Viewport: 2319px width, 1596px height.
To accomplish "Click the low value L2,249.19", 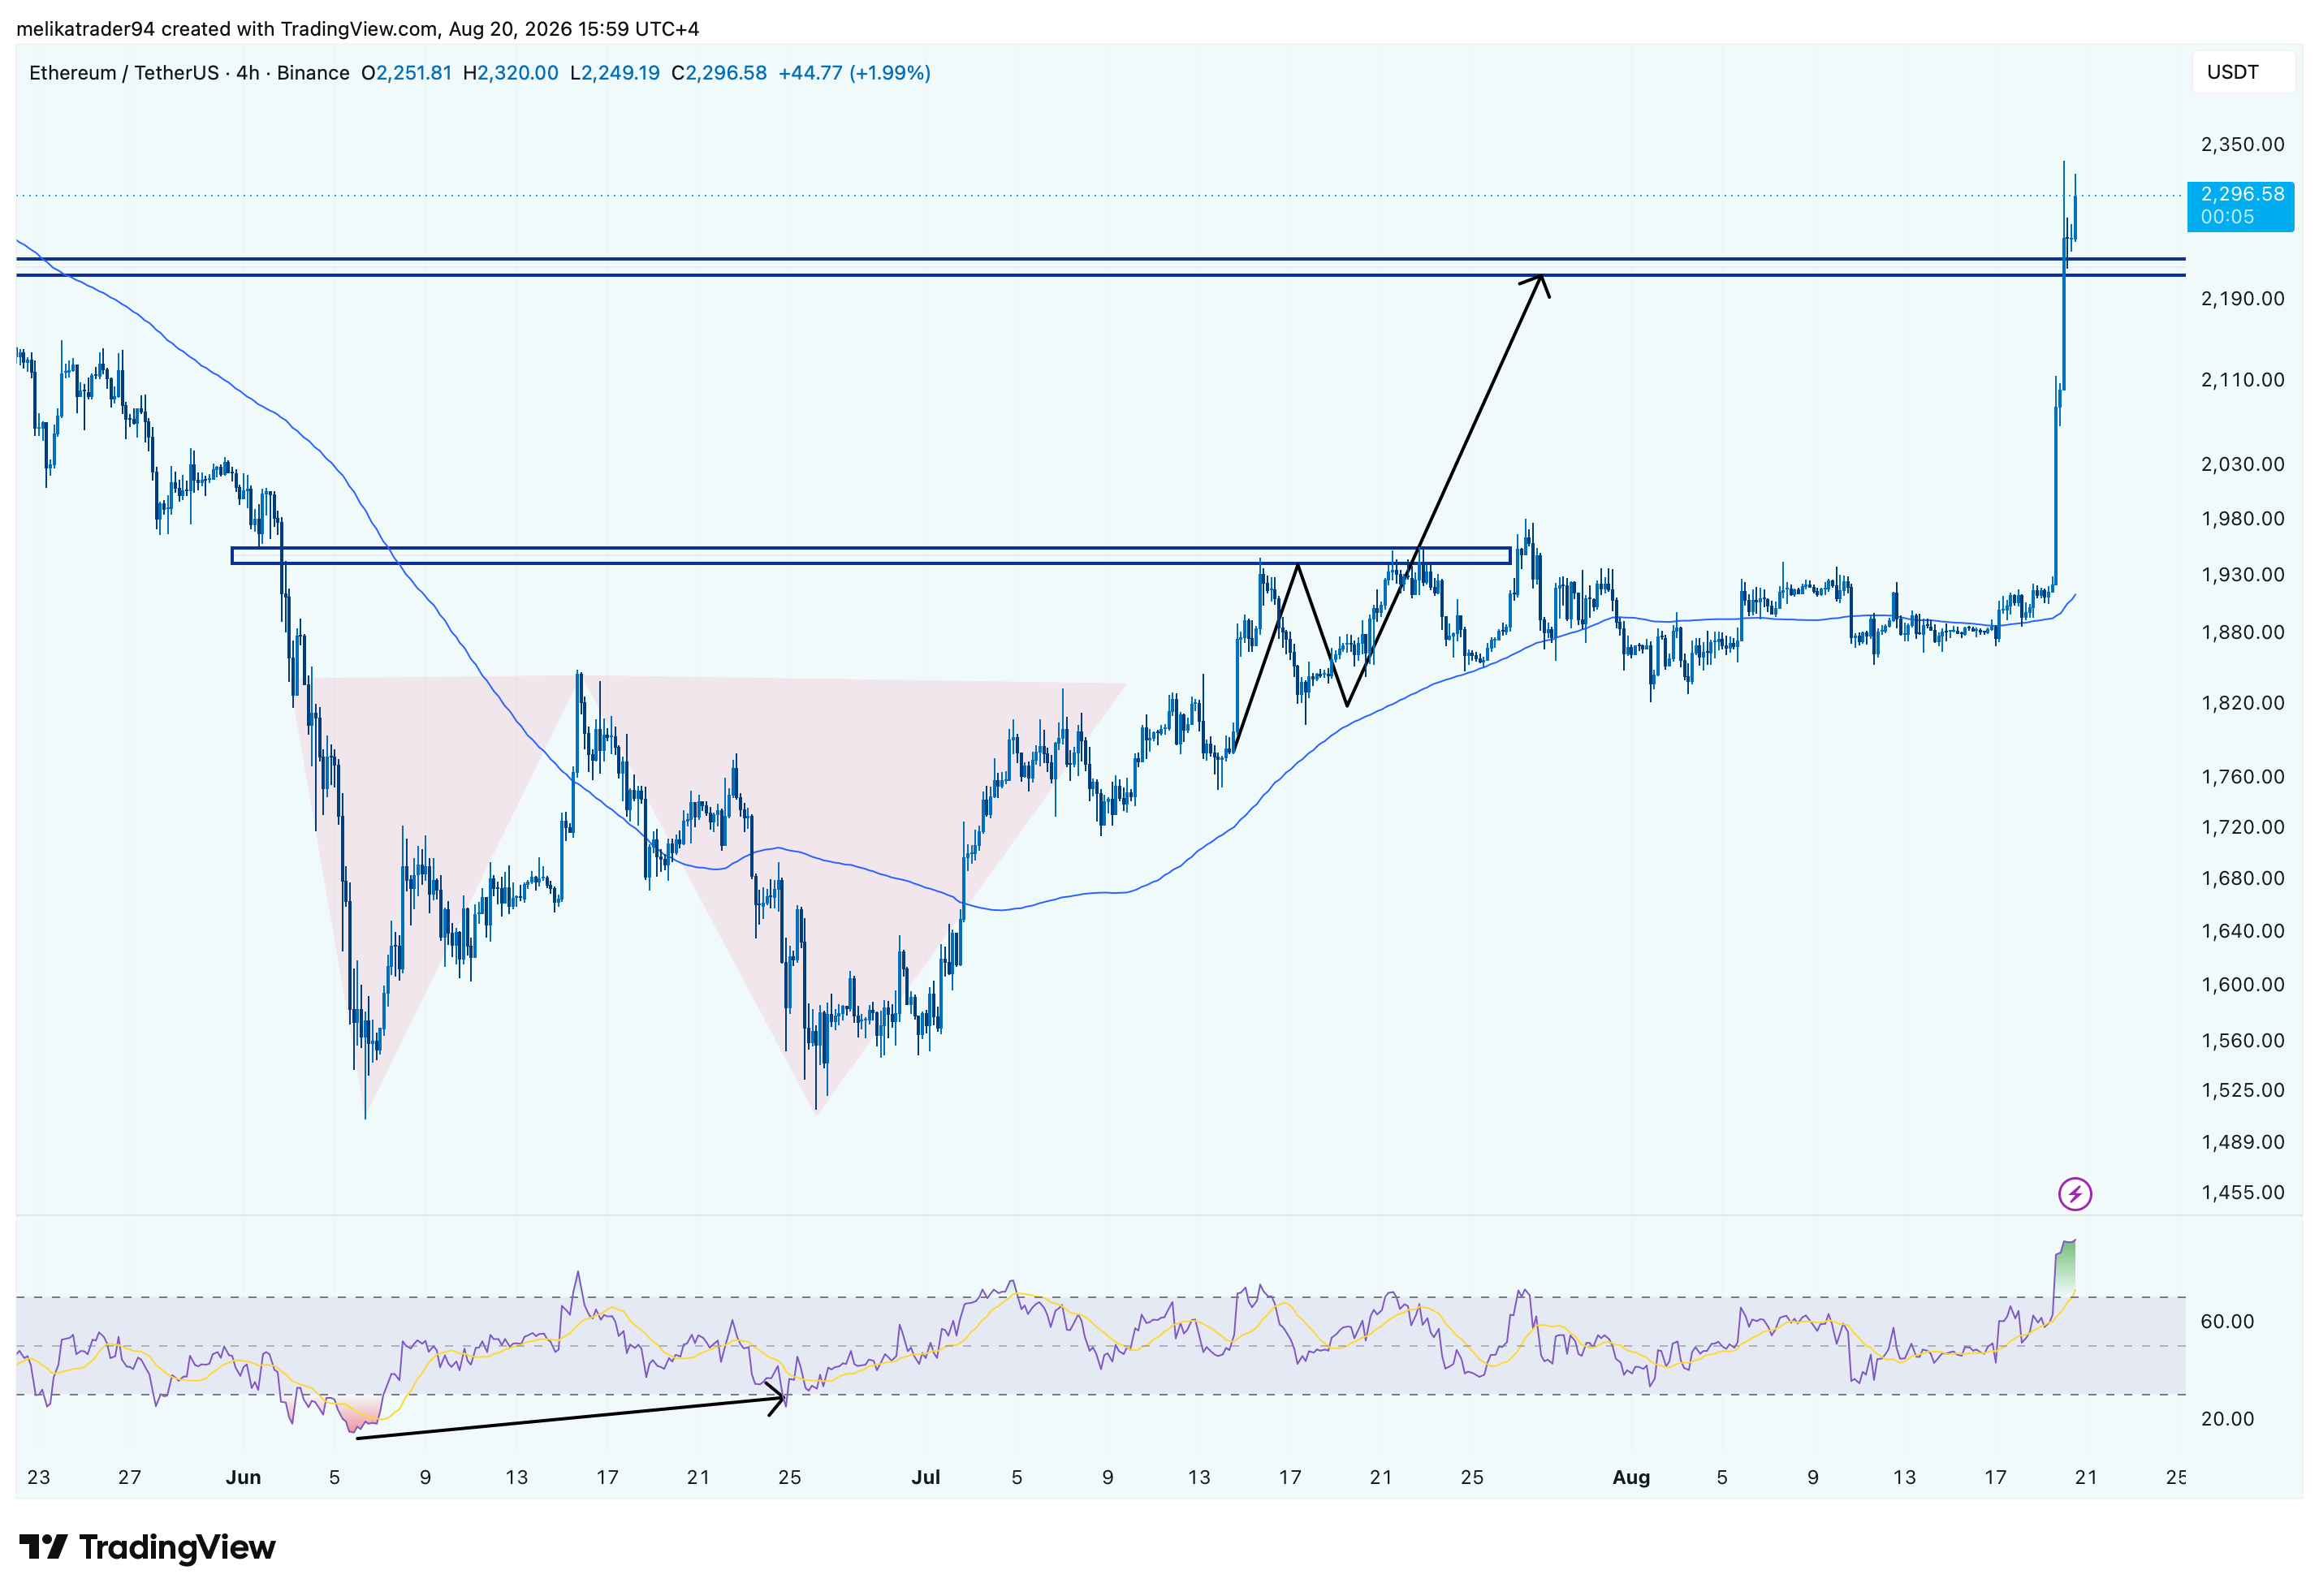I will tap(614, 73).
